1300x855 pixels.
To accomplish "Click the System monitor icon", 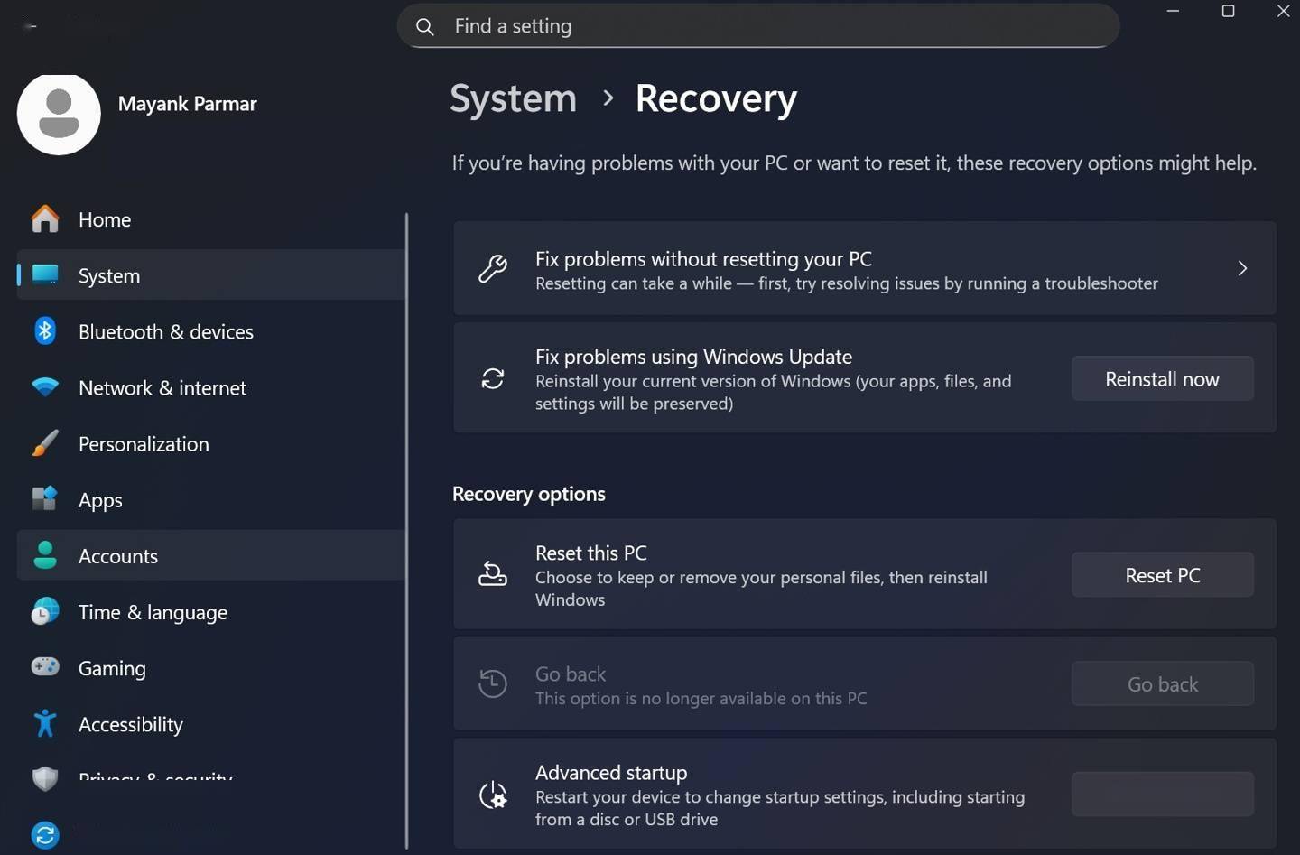I will pyautogui.click(x=45, y=274).
